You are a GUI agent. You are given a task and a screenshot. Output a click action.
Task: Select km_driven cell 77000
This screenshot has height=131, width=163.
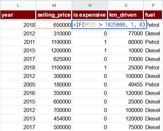pyautogui.click(x=126, y=33)
